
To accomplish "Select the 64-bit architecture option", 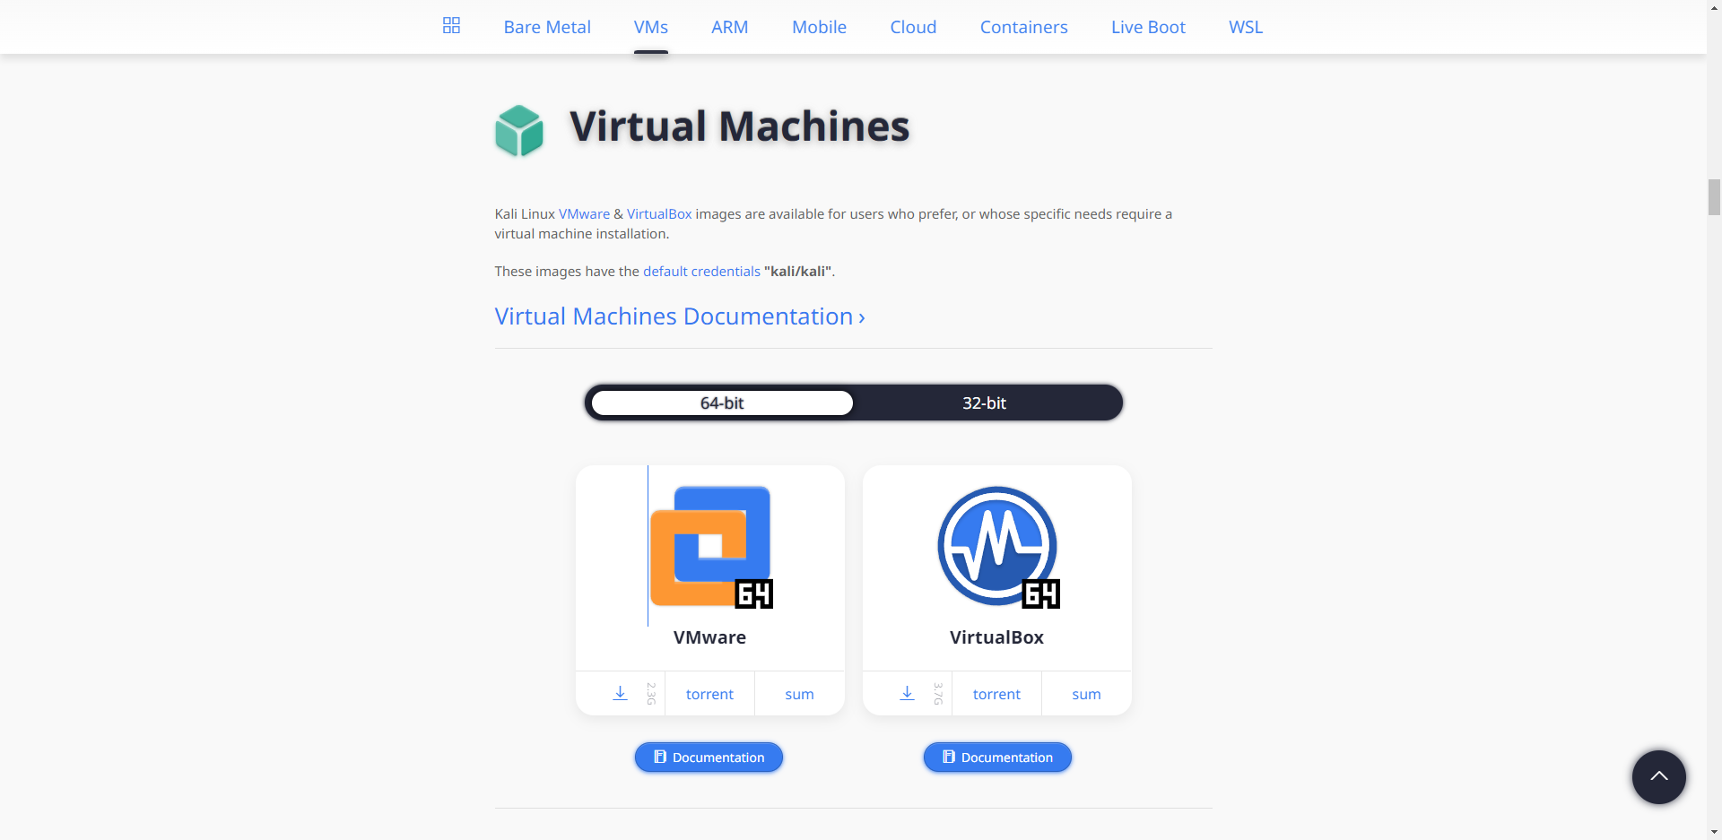I will pyautogui.click(x=722, y=403).
